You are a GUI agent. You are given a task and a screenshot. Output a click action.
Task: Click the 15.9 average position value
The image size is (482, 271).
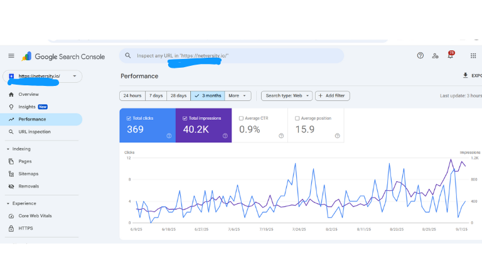(305, 129)
